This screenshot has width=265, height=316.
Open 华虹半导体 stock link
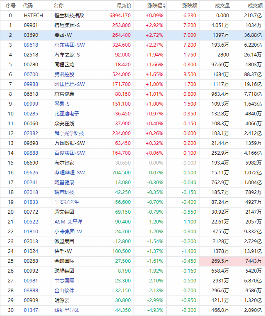67,310
